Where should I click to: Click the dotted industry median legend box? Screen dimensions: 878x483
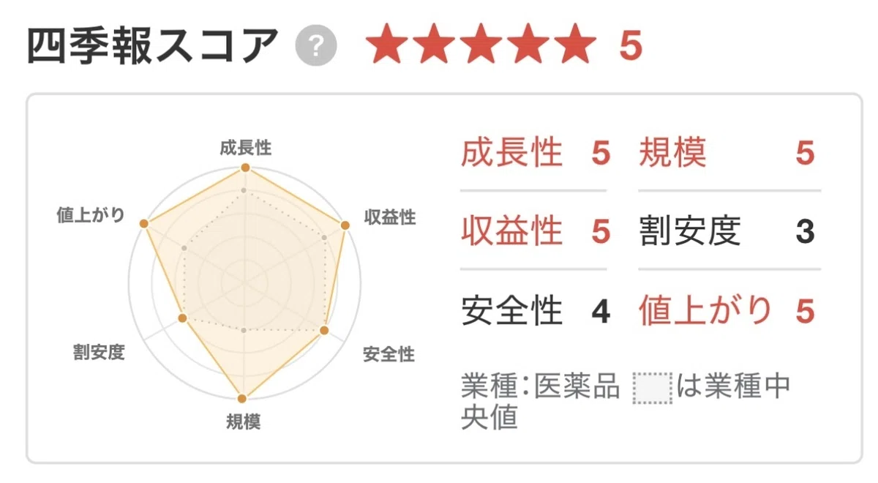pos(652,389)
